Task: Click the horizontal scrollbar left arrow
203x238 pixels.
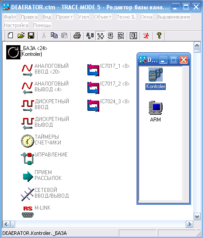Action: pyautogui.click(x=6, y=224)
